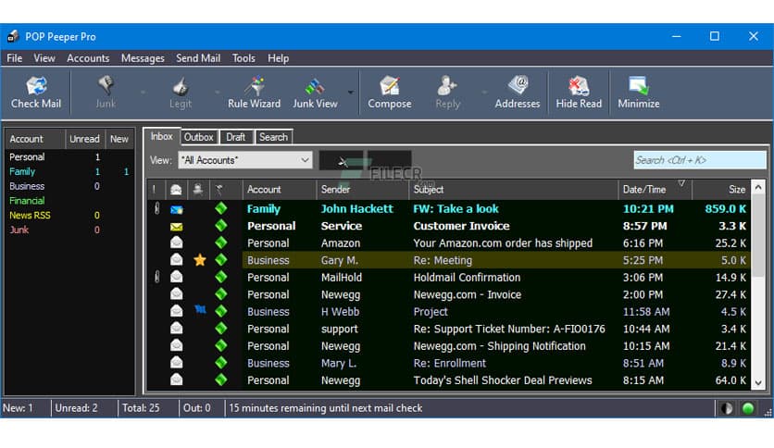Click read envelope icon on Mary L. row
Viewport: 774px width, 448px height.
pyautogui.click(x=176, y=363)
